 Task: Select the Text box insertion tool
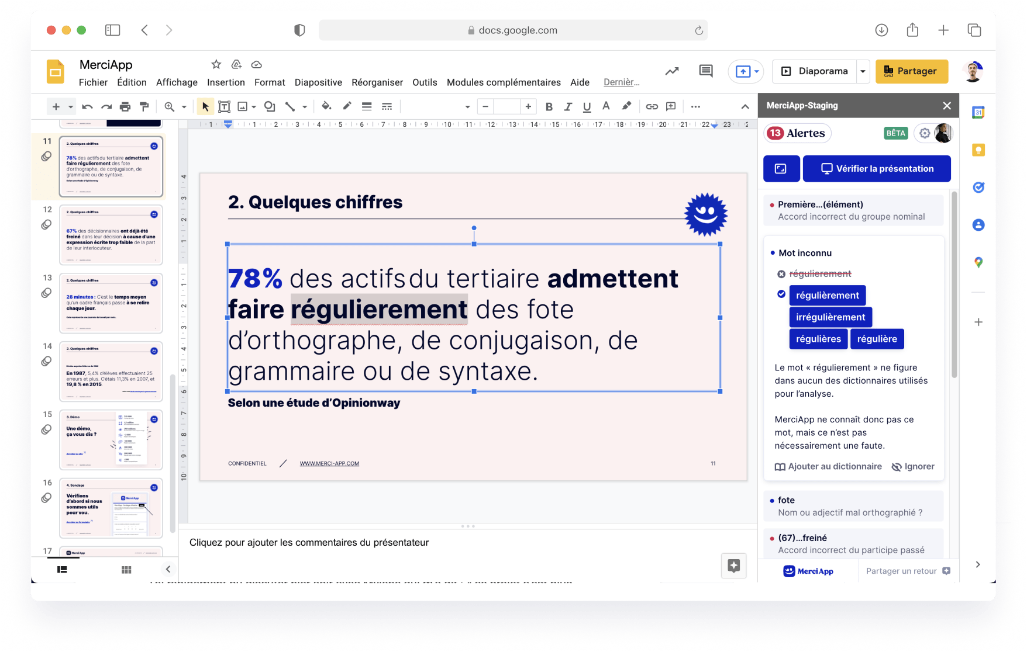[224, 106]
